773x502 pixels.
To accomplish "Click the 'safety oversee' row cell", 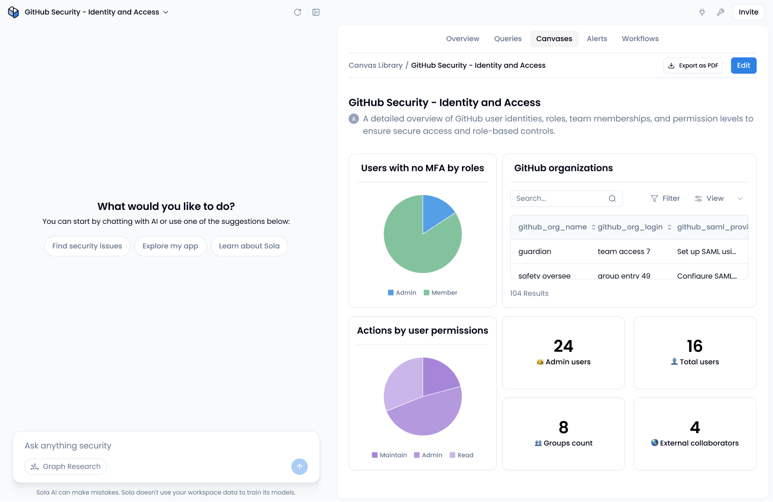I will click(544, 276).
